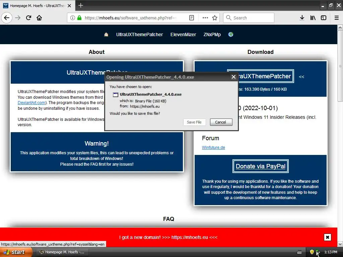Open the Library bookshelf icon

click(x=313, y=18)
